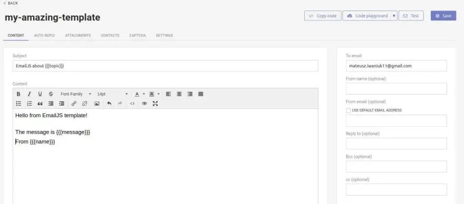The width and height of the screenshot is (464, 204).
Task: Align text left
Action: [168, 94]
